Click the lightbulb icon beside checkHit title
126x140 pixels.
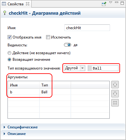click(5, 13)
